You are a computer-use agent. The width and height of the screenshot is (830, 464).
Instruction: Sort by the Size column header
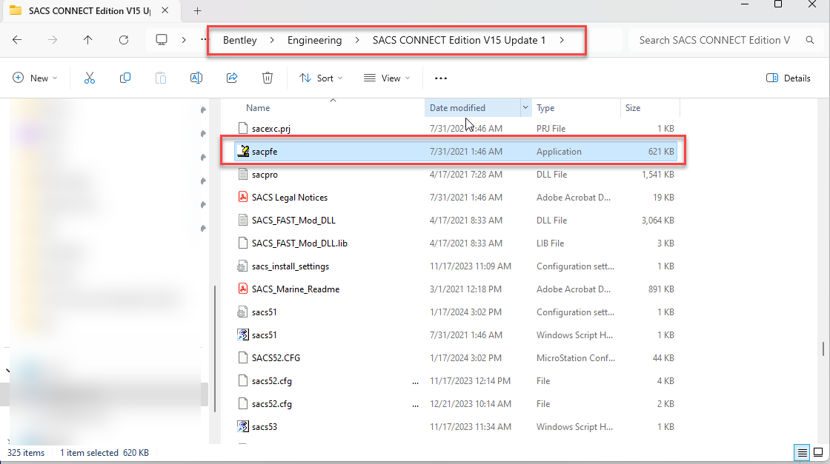633,108
